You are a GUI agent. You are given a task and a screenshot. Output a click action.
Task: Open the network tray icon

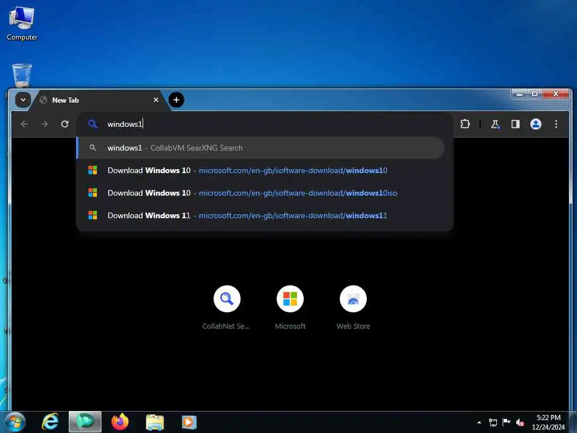click(x=493, y=422)
